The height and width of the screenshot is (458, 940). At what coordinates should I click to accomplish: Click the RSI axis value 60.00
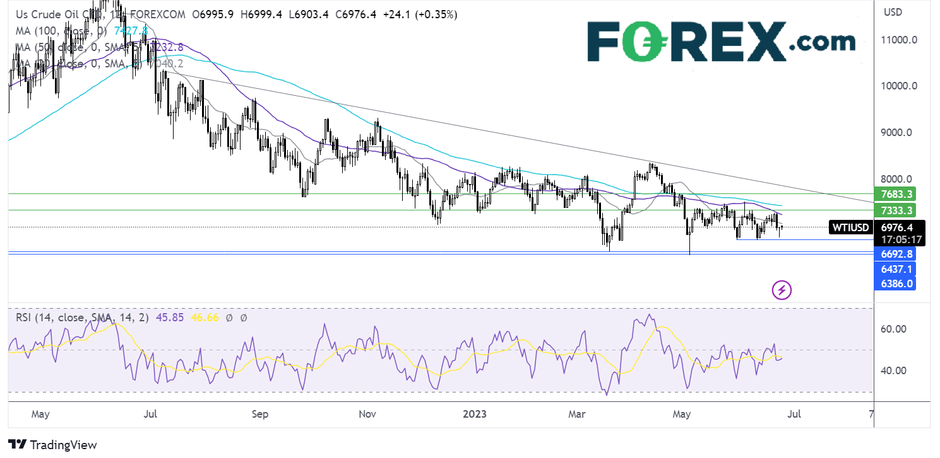click(x=894, y=329)
